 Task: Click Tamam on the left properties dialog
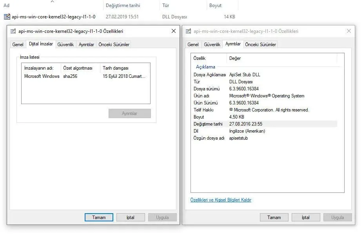click(99, 217)
